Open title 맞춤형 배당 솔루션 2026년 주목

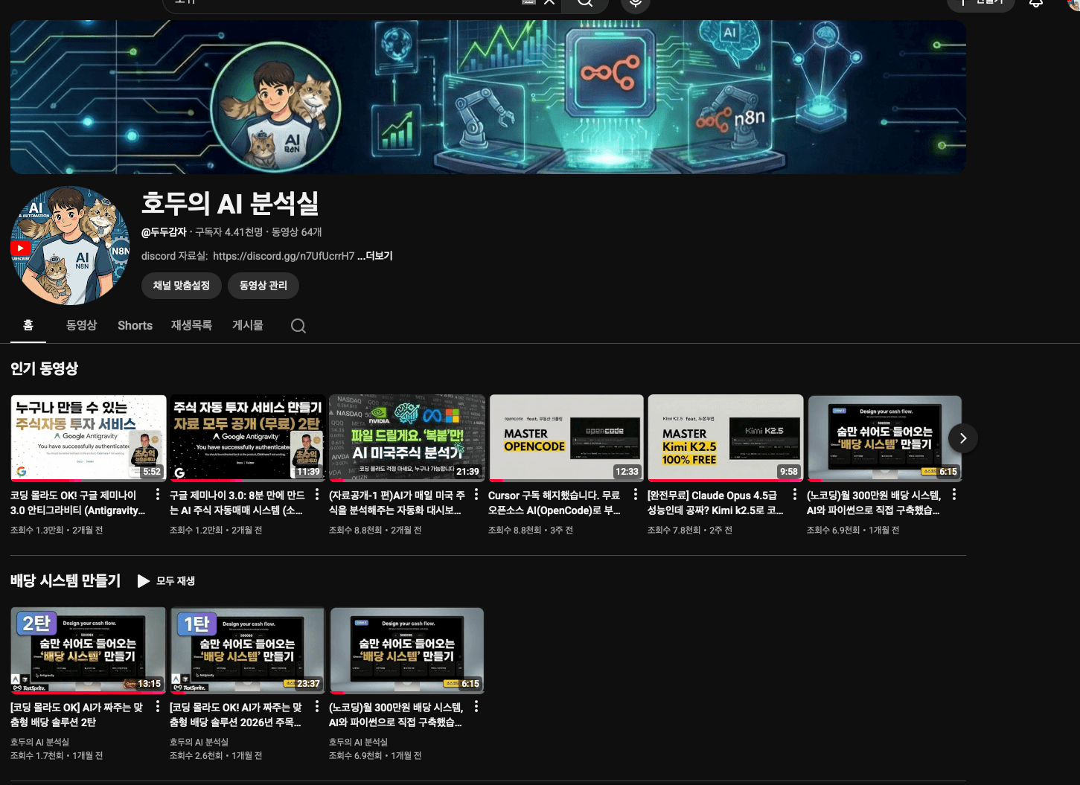tap(236, 715)
